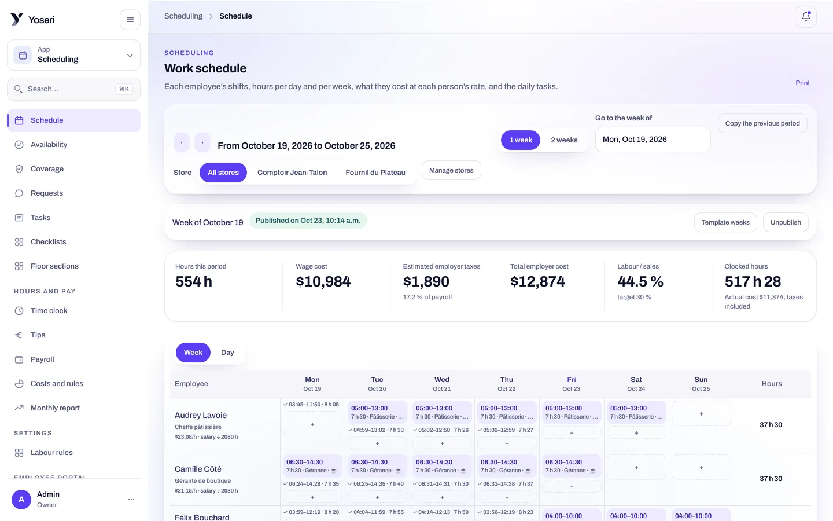Image resolution: width=833 pixels, height=521 pixels.
Task: Click the Fri Oct 23 column header
Action: click(x=572, y=384)
